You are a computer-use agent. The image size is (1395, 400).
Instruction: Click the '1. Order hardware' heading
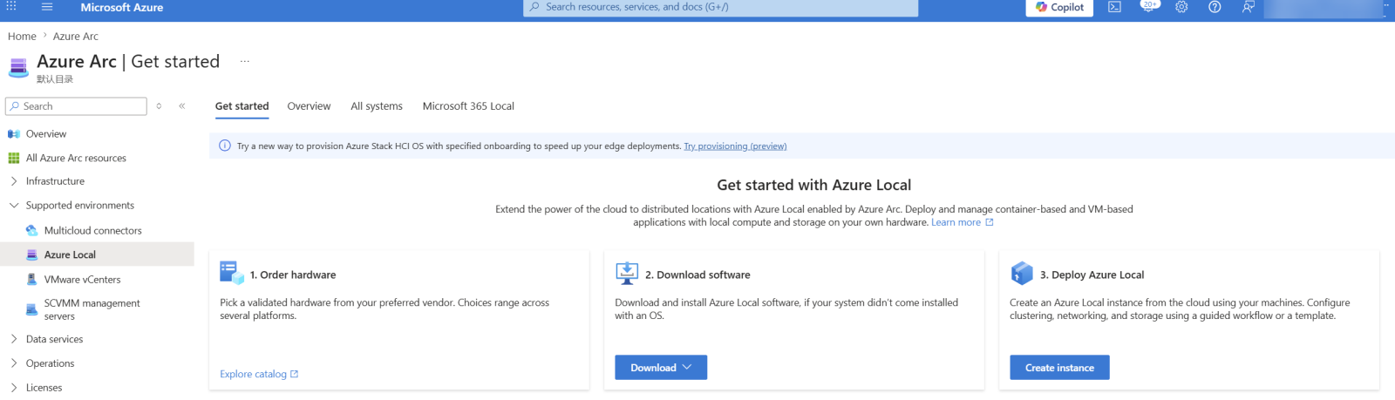293,275
